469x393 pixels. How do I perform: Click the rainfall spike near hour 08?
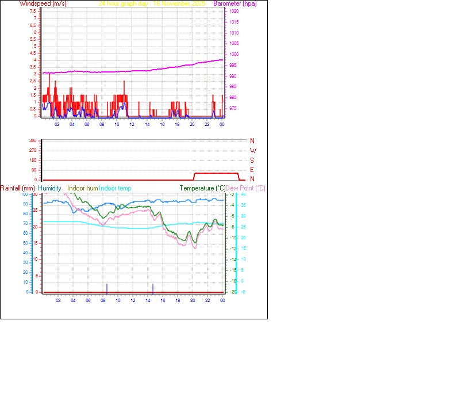click(x=108, y=288)
